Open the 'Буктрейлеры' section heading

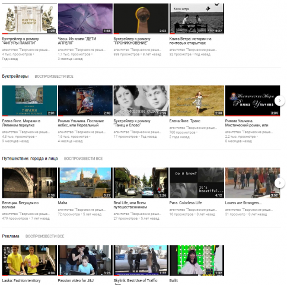pos(15,77)
